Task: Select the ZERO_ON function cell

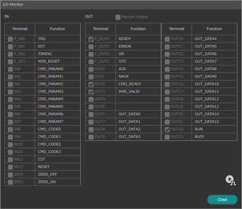Action: point(57,182)
